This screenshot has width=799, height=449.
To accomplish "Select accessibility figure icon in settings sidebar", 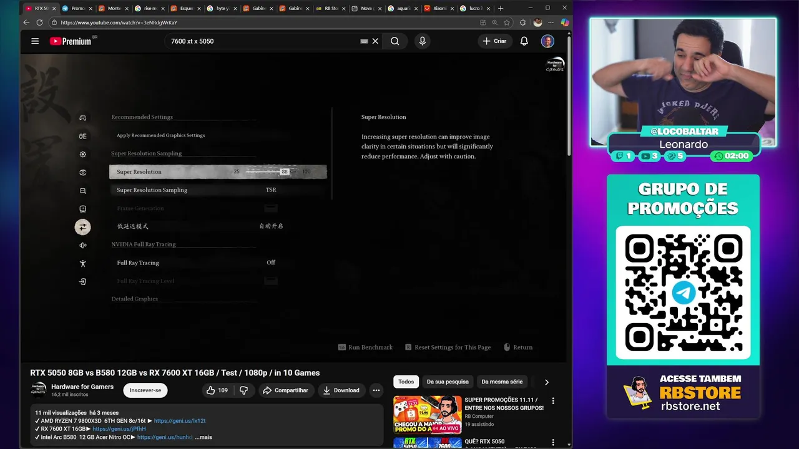I will pos(83,263).
